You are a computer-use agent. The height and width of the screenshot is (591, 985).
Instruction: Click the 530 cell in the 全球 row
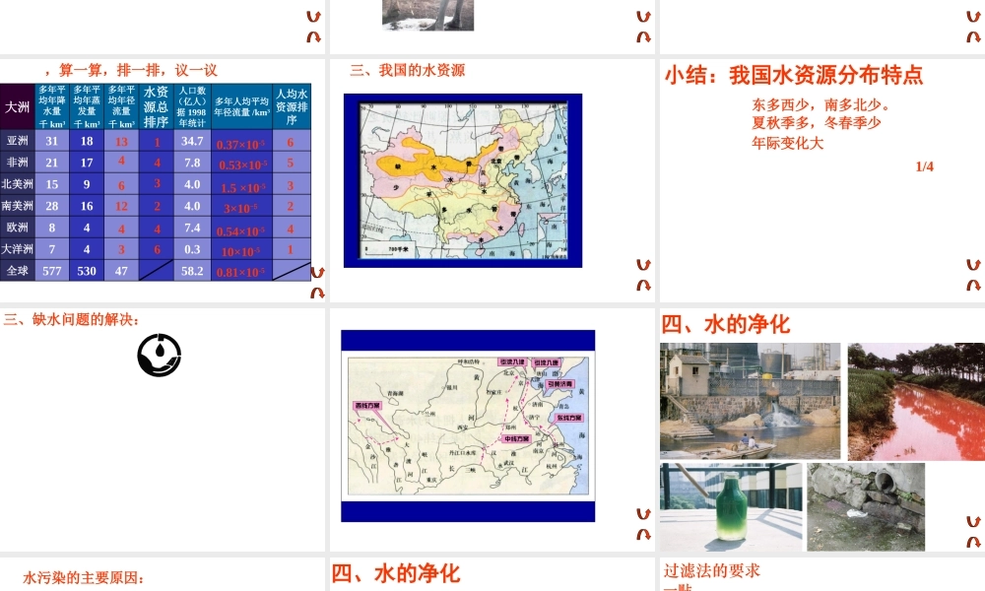[x=87, y=271]
